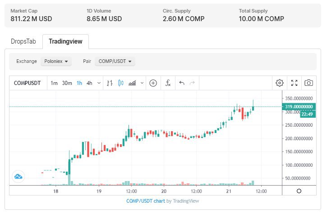Undo the last chart action
327x213 pixels.
(x=182, y=83)
